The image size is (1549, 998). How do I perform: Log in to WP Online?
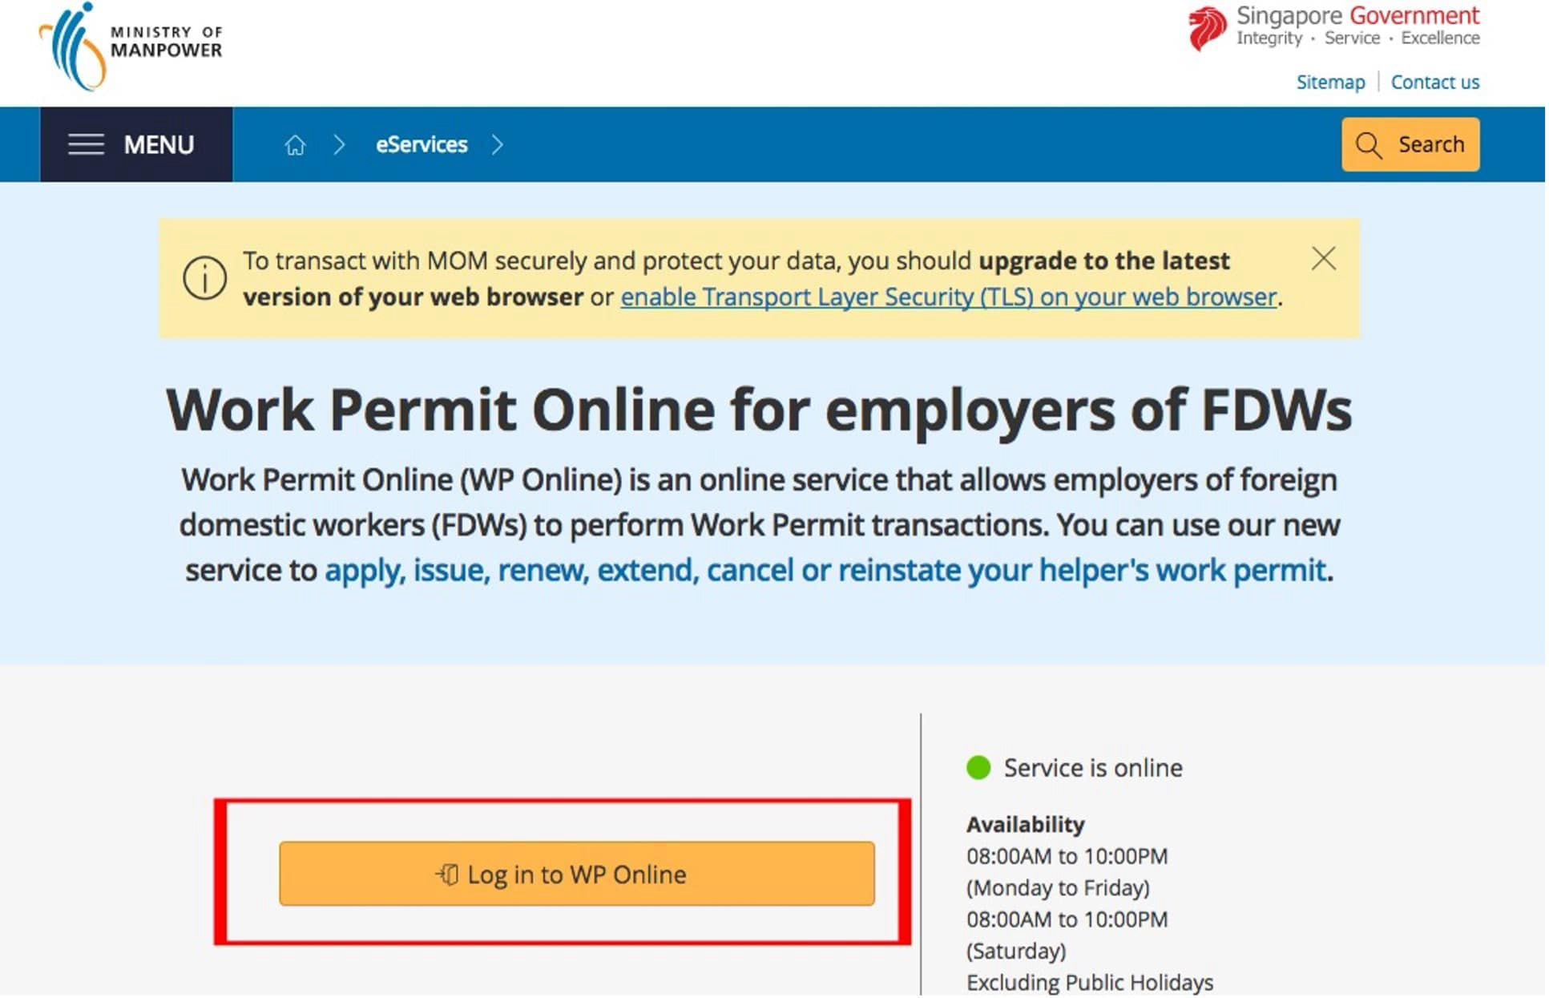tap(577, 874)
